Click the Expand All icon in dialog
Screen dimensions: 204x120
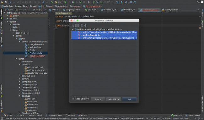pos(82,26)
